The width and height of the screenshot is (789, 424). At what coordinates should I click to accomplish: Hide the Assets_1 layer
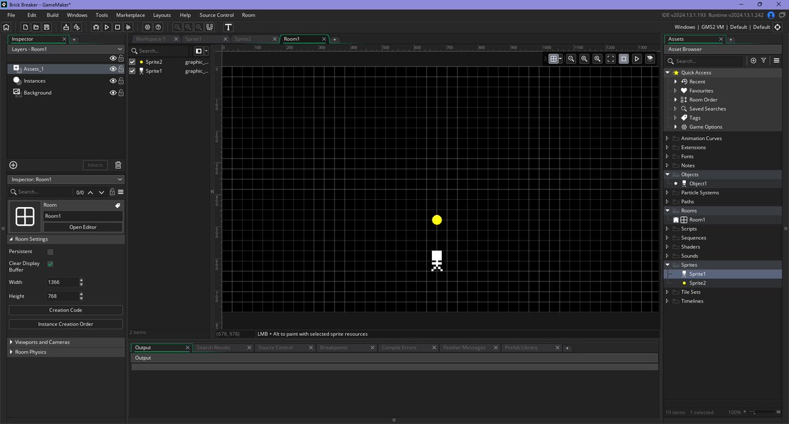(112, 68)
